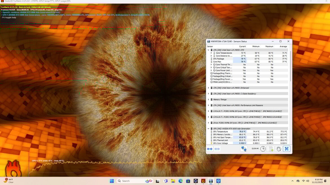Screen dimensions: 330x185
Task: Select the GPU Hot Spot Temperature row label
Action: (x=223, y=137)
